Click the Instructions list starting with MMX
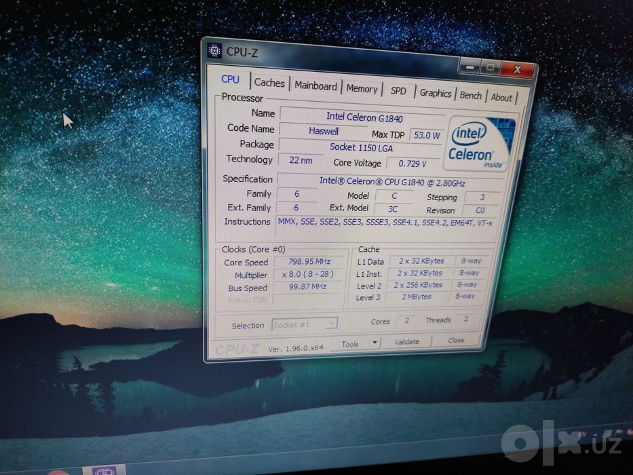This screenshot has width=633, height=475. coord(385,223)
